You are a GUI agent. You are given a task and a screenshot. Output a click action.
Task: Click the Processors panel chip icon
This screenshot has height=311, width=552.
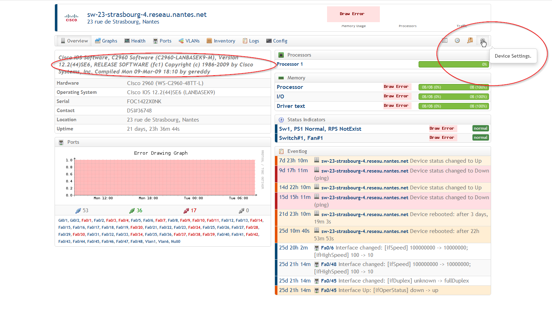point(281,55)
